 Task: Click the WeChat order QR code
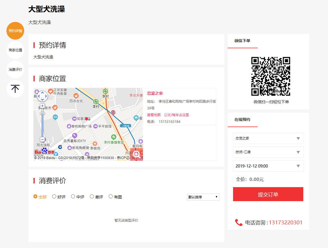pyautogui.click(x=271, y=76)
